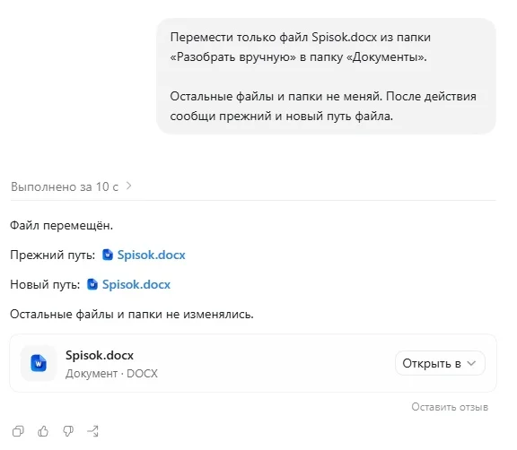Open the Spisok.docx link after Новый путь
Screen dimensions: 517x450
pos(136,284)
